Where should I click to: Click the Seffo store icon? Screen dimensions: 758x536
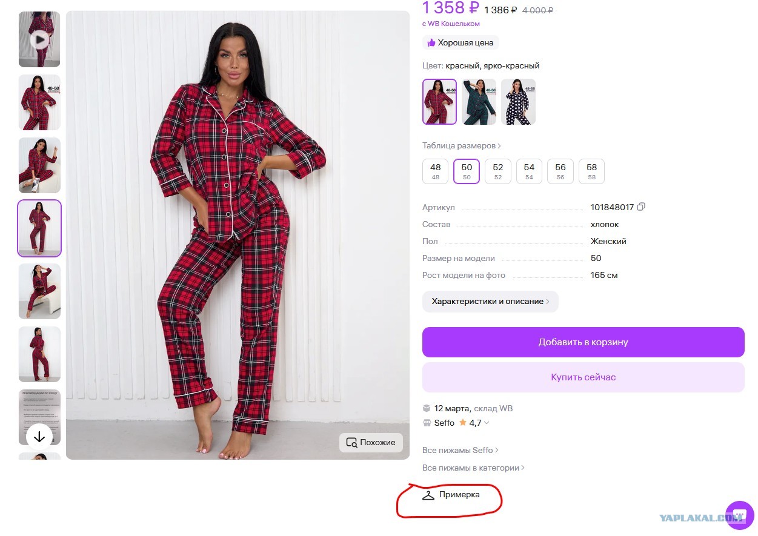[427, 423]
